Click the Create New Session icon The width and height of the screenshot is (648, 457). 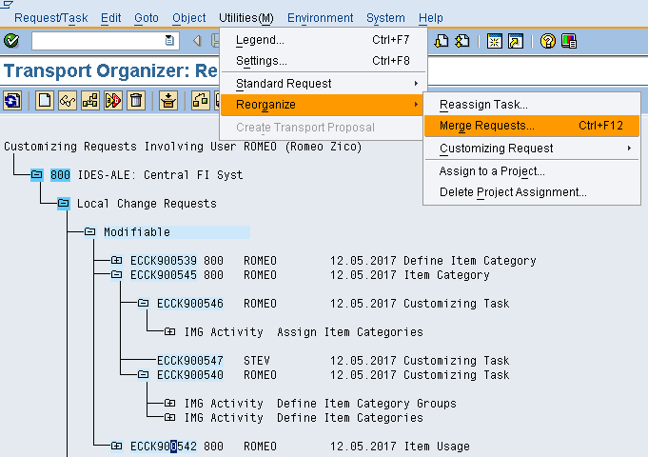pos(494,41)
